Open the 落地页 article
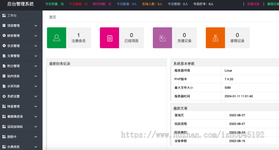The width and height of the screenshot is (279, 150). tap(179, 115)
